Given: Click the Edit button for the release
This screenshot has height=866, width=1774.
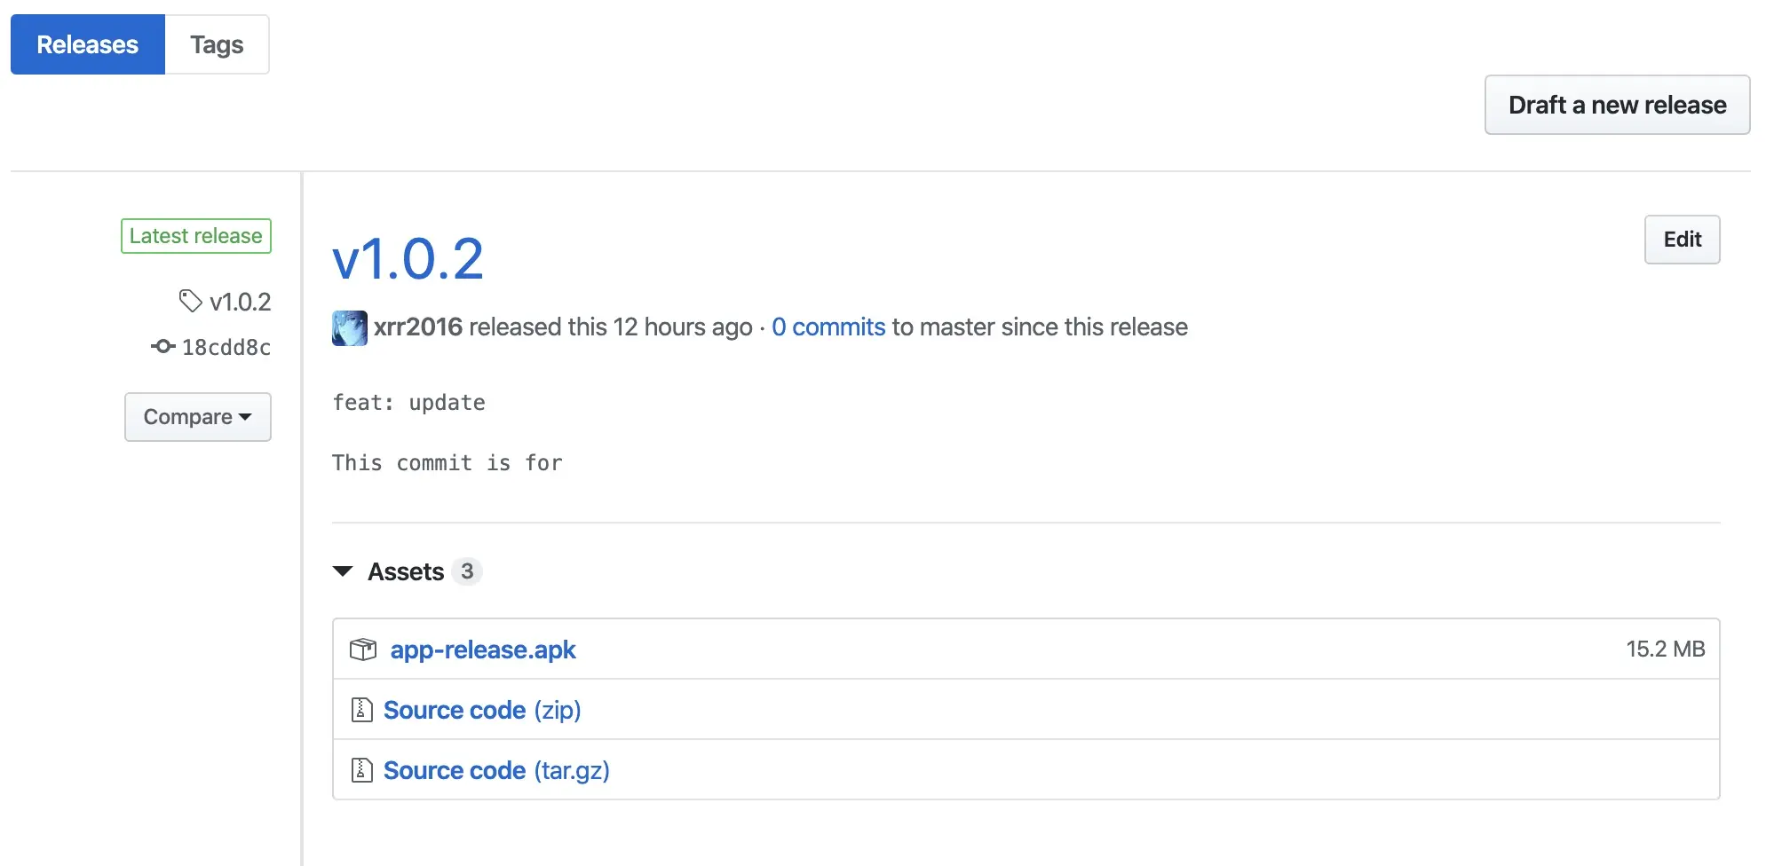Looking at the screenshot, I should coord(1682,240).
